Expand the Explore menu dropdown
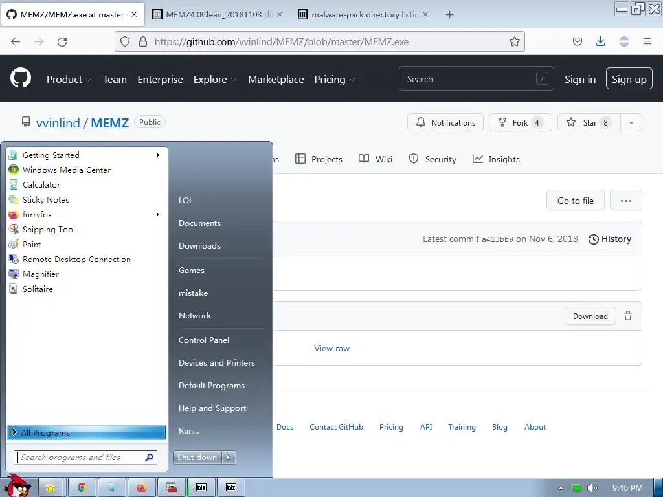The height and width of the screenshot is (497, 663). pos(215,80)
